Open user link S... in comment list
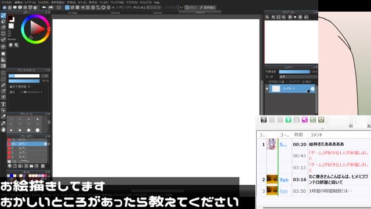This screenshot has height=209, width=371. [x=283, y=145]
